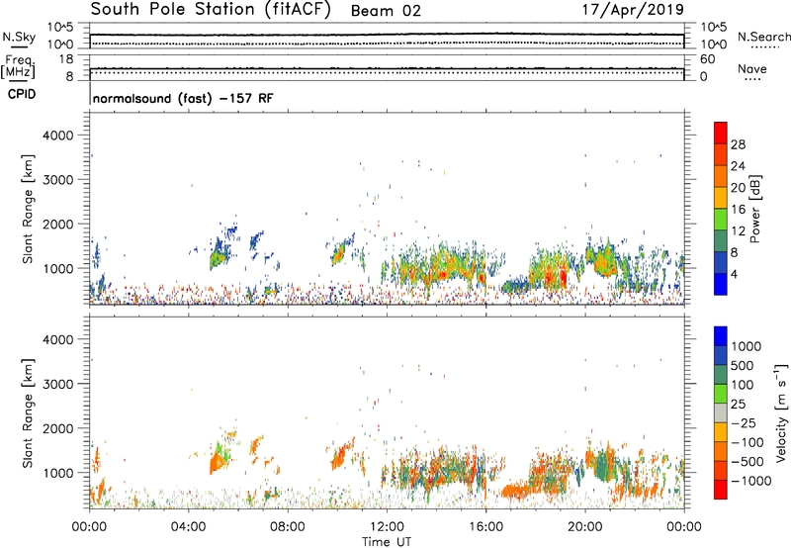Select the 20 label on Power colorbar

click(738, 188)
